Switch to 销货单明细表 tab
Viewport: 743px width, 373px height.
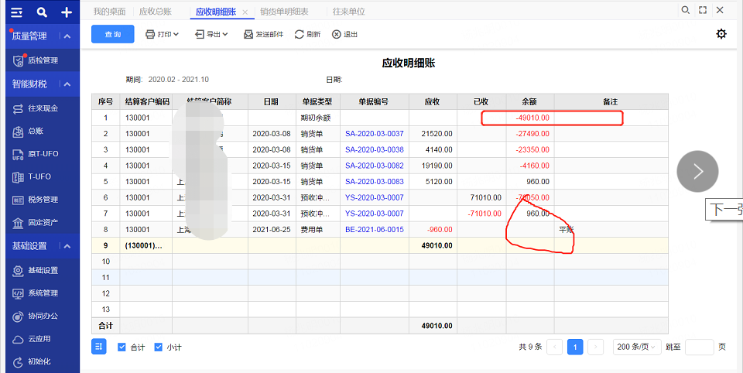(x=284, y=12)
